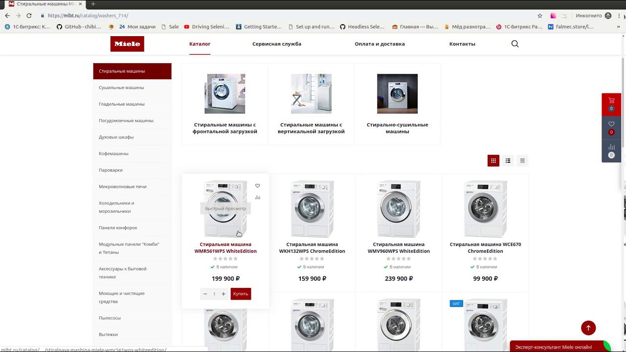
Task: Open Стирально-сушильные машины subcategory thumbnail
Action: [x=397, y=94]
